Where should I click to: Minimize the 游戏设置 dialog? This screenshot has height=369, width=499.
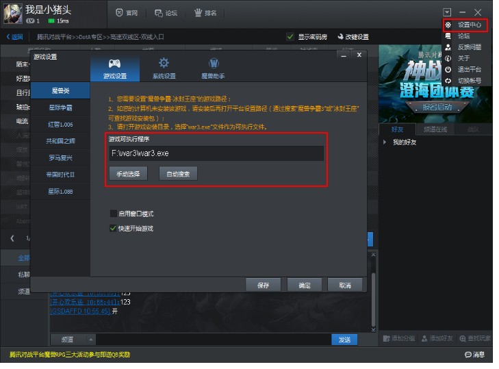coord(344,55)
